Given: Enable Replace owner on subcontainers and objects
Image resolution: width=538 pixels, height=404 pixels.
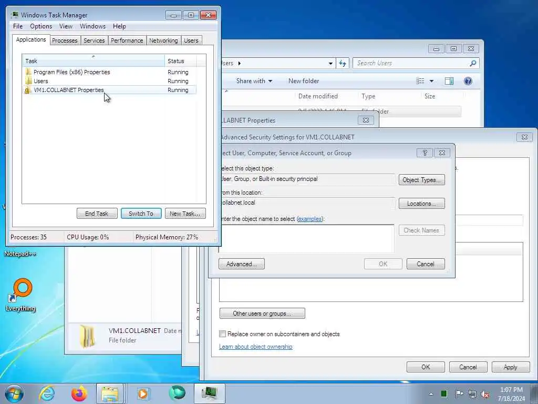Looking at the screenshot, I should click(223, 334).
